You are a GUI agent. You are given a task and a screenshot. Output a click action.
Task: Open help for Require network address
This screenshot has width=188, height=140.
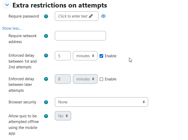pyautogui.click(x=46, y=36)
